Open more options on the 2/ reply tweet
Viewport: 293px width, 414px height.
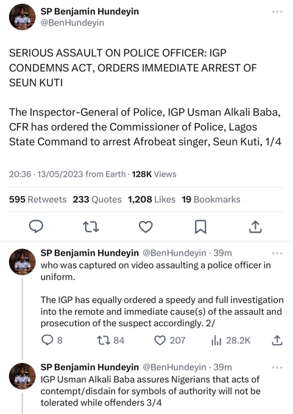coord(277,253)
